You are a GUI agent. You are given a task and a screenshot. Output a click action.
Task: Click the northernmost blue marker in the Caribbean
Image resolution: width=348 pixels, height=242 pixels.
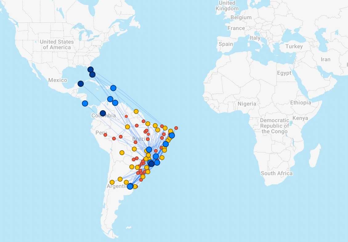click(113, 88)
